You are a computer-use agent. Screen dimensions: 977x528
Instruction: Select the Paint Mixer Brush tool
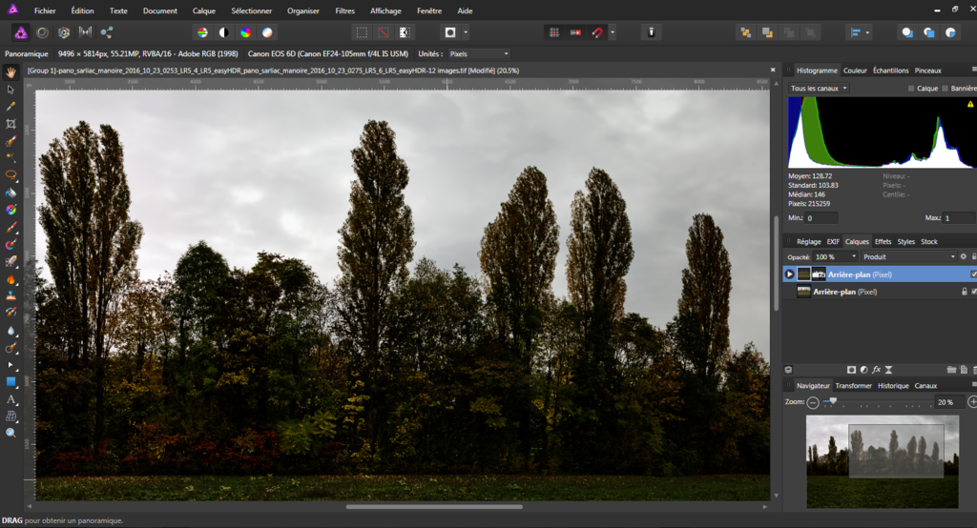point(10,244)
